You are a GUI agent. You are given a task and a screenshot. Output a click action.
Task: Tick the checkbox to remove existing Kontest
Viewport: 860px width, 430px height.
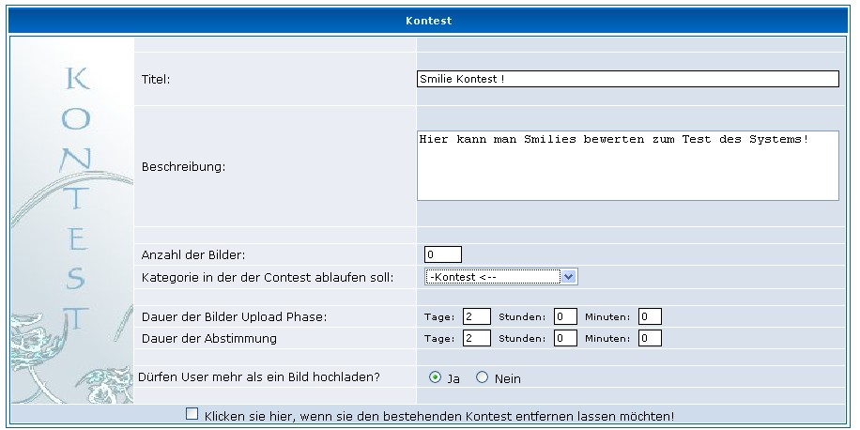(192, 414)
